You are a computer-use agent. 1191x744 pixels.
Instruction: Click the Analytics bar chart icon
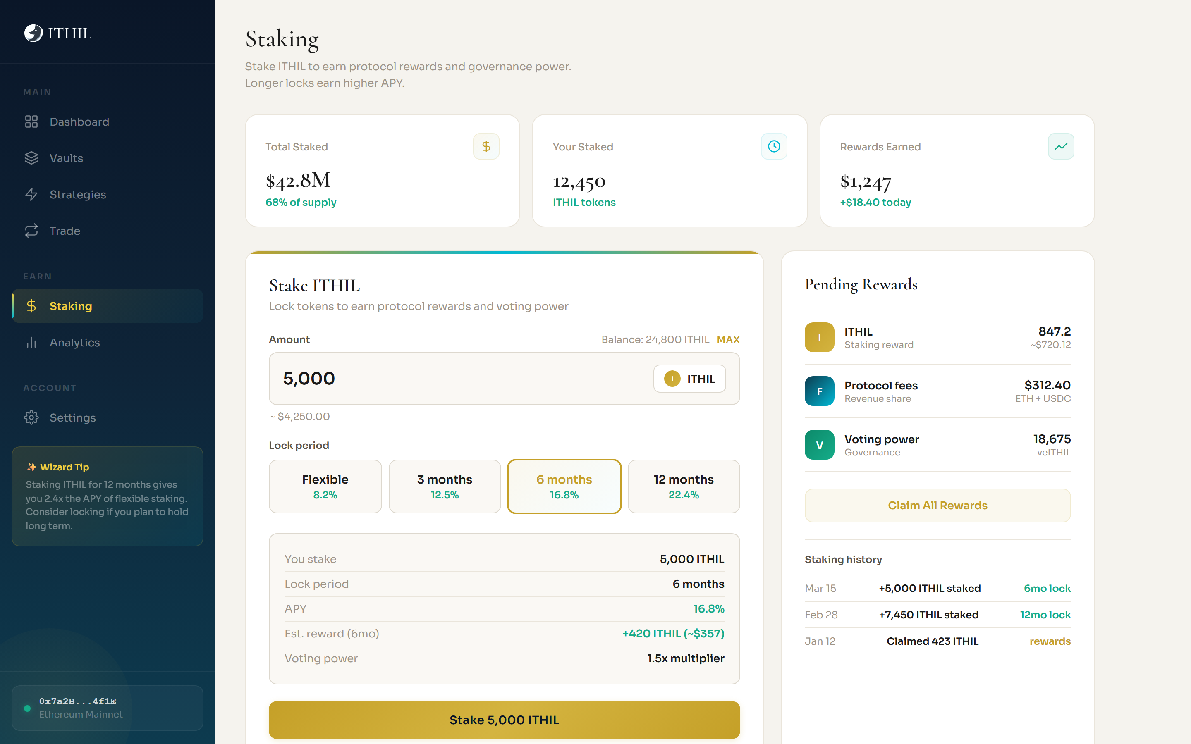point(31,343)
